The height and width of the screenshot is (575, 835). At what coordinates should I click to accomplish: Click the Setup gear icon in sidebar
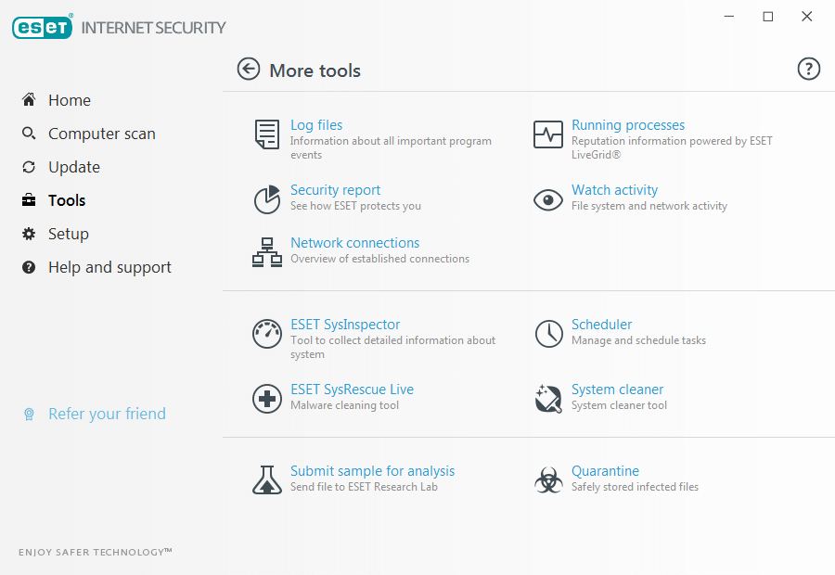(29, 234)
